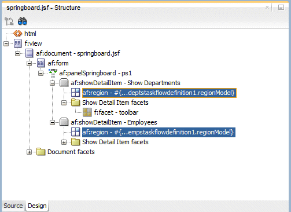Select af:showDetailItem - Show Departments
Screen dimensions: 291x212
[126, 83]
